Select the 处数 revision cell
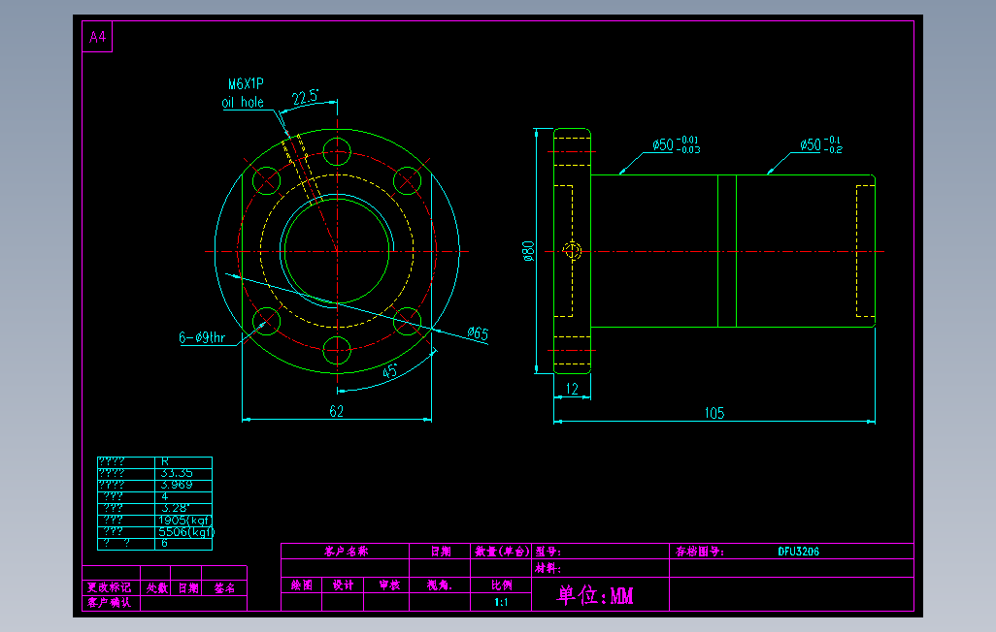 pos(157,587)
